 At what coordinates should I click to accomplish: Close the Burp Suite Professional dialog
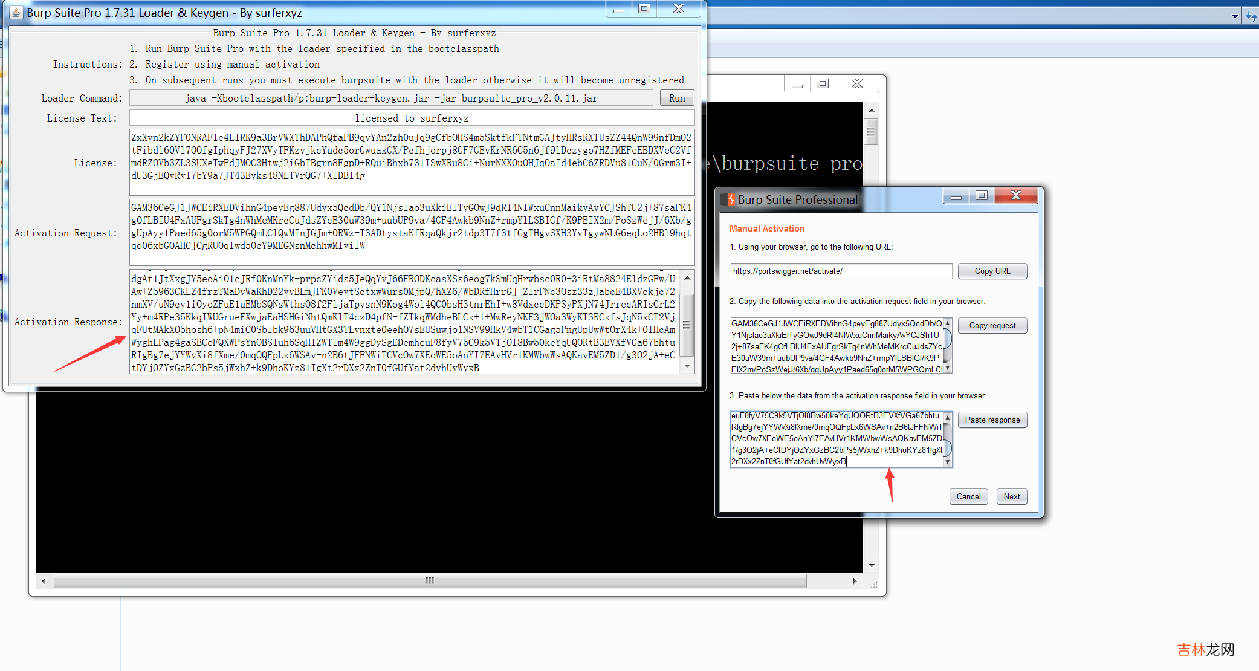point(1016,195)
